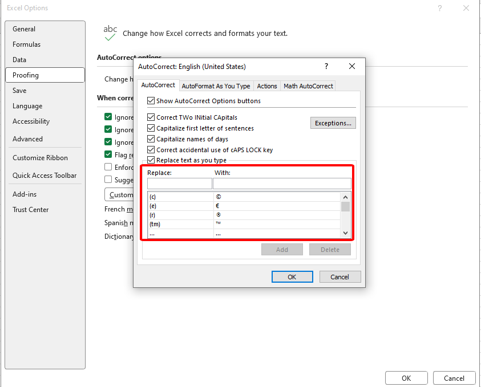Open the Exceptions dialog
This screenshot has width=481, height=387.
coord(333,123)
